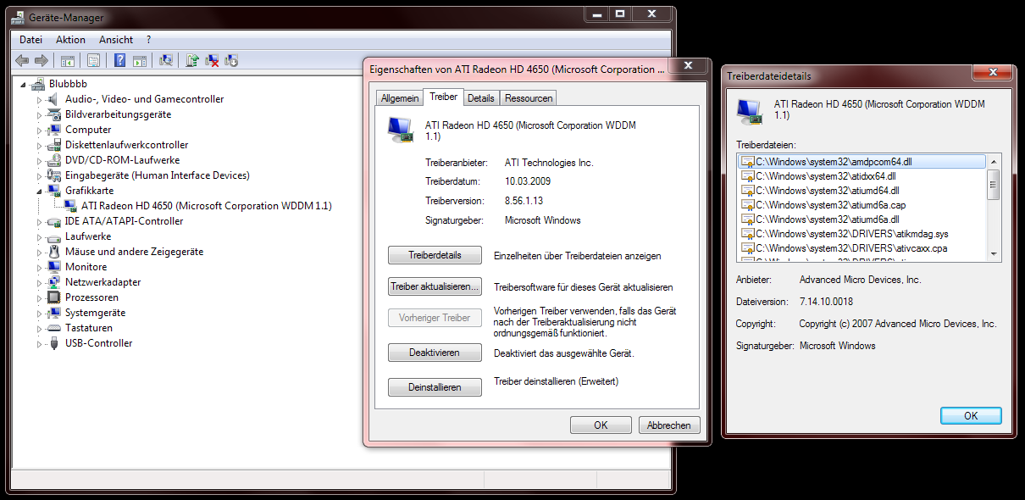Disable device icon with down arrow

click(231, 60)
